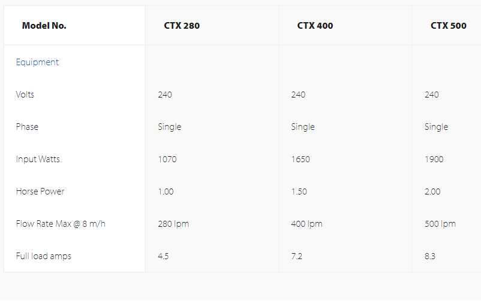The image size is (481, 304).
Task: Select the 280 lpm flow rate cell
Action: (x=173, y=224)
